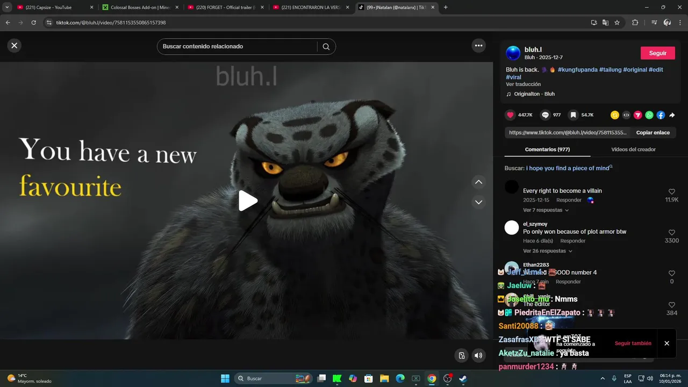Expand Ver 7 respuestas replies

tap(546, 210)
